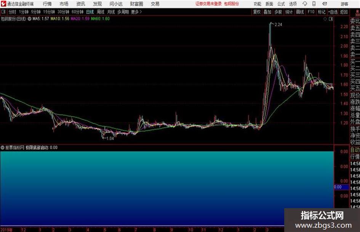Toggle the left panel icon beside 分时
The height and width of the screenshot is (232, 360).
click(3, 12)
